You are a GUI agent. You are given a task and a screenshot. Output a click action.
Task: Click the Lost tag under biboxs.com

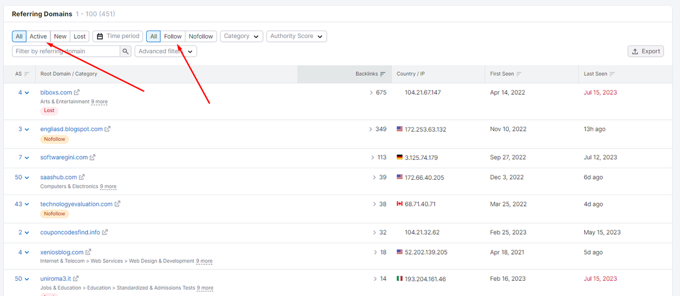[49, 111]
